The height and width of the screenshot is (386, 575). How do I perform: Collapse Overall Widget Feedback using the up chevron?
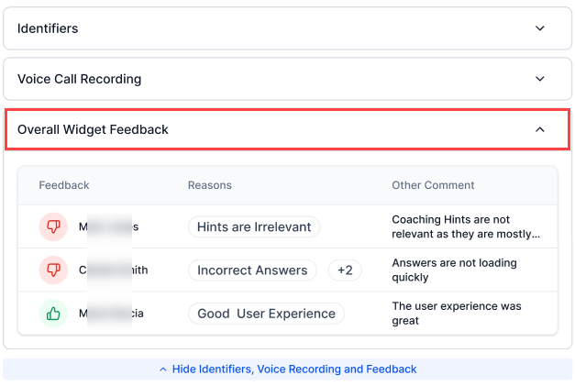pyautogui.click(x=540, y=130)
